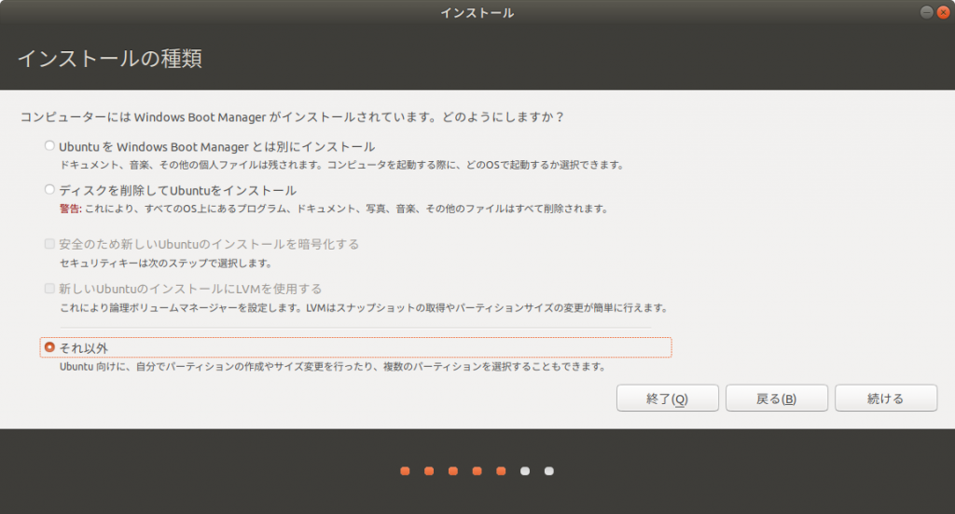
Task: Click the インストール window title
Action: coord(477,13)
